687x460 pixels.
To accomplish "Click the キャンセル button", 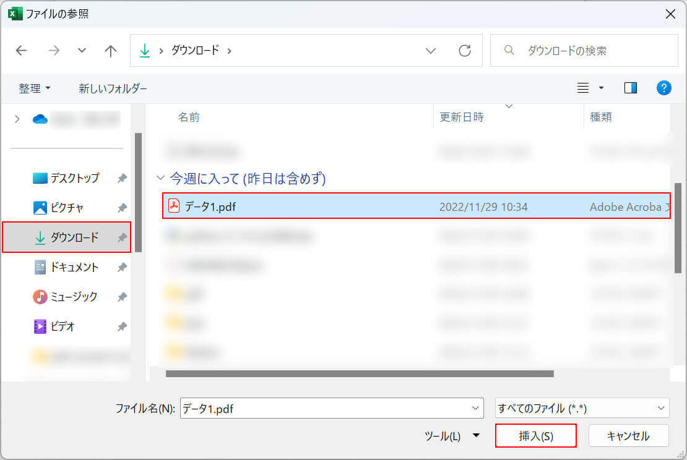I will coord(628,436).
